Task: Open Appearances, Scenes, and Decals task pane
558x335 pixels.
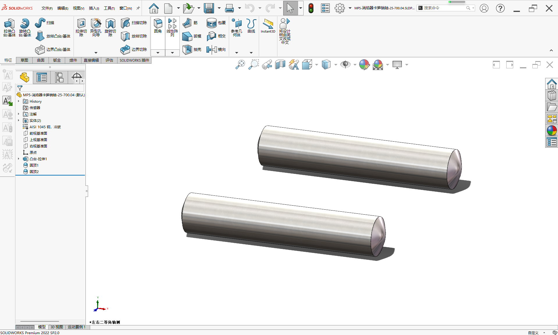Action: pos(552,131)
